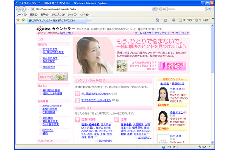Expand the toolbar overflow chevron
This screenshot has height=150, width=230.
point(213,18)
